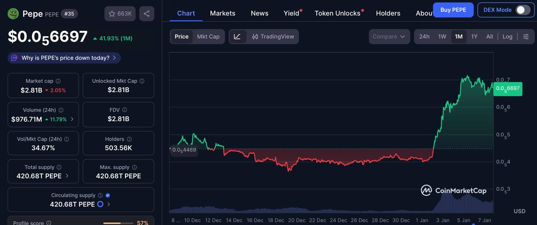Show Profile score info icon
This screenshot has width=537, height=225.
click(x=49, y=223)
